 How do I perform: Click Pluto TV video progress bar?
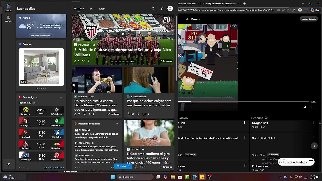click(x=244, y=101)
